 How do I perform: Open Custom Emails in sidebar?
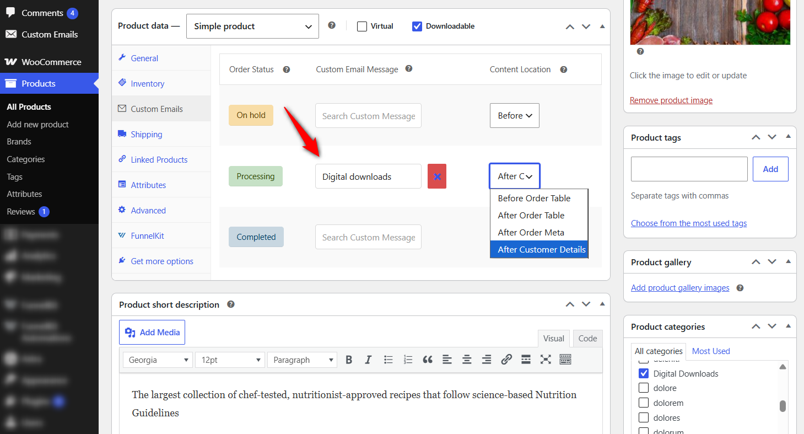click(49, 34)
